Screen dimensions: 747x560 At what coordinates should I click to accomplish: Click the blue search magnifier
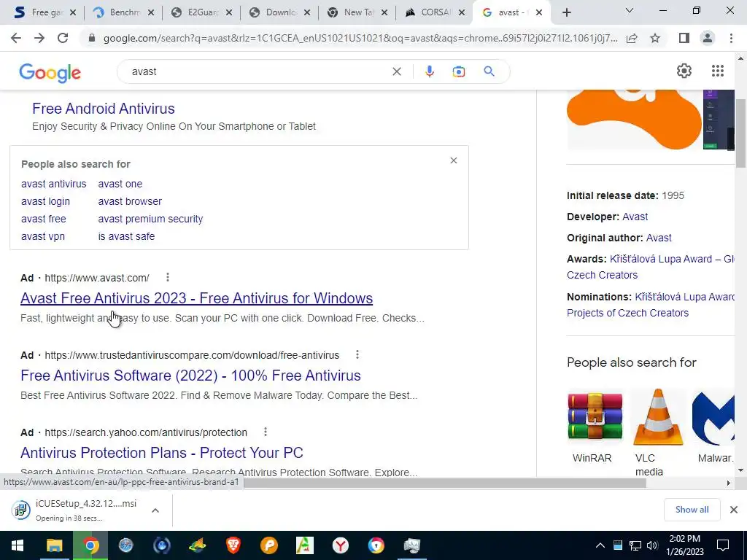coord(489,71)
